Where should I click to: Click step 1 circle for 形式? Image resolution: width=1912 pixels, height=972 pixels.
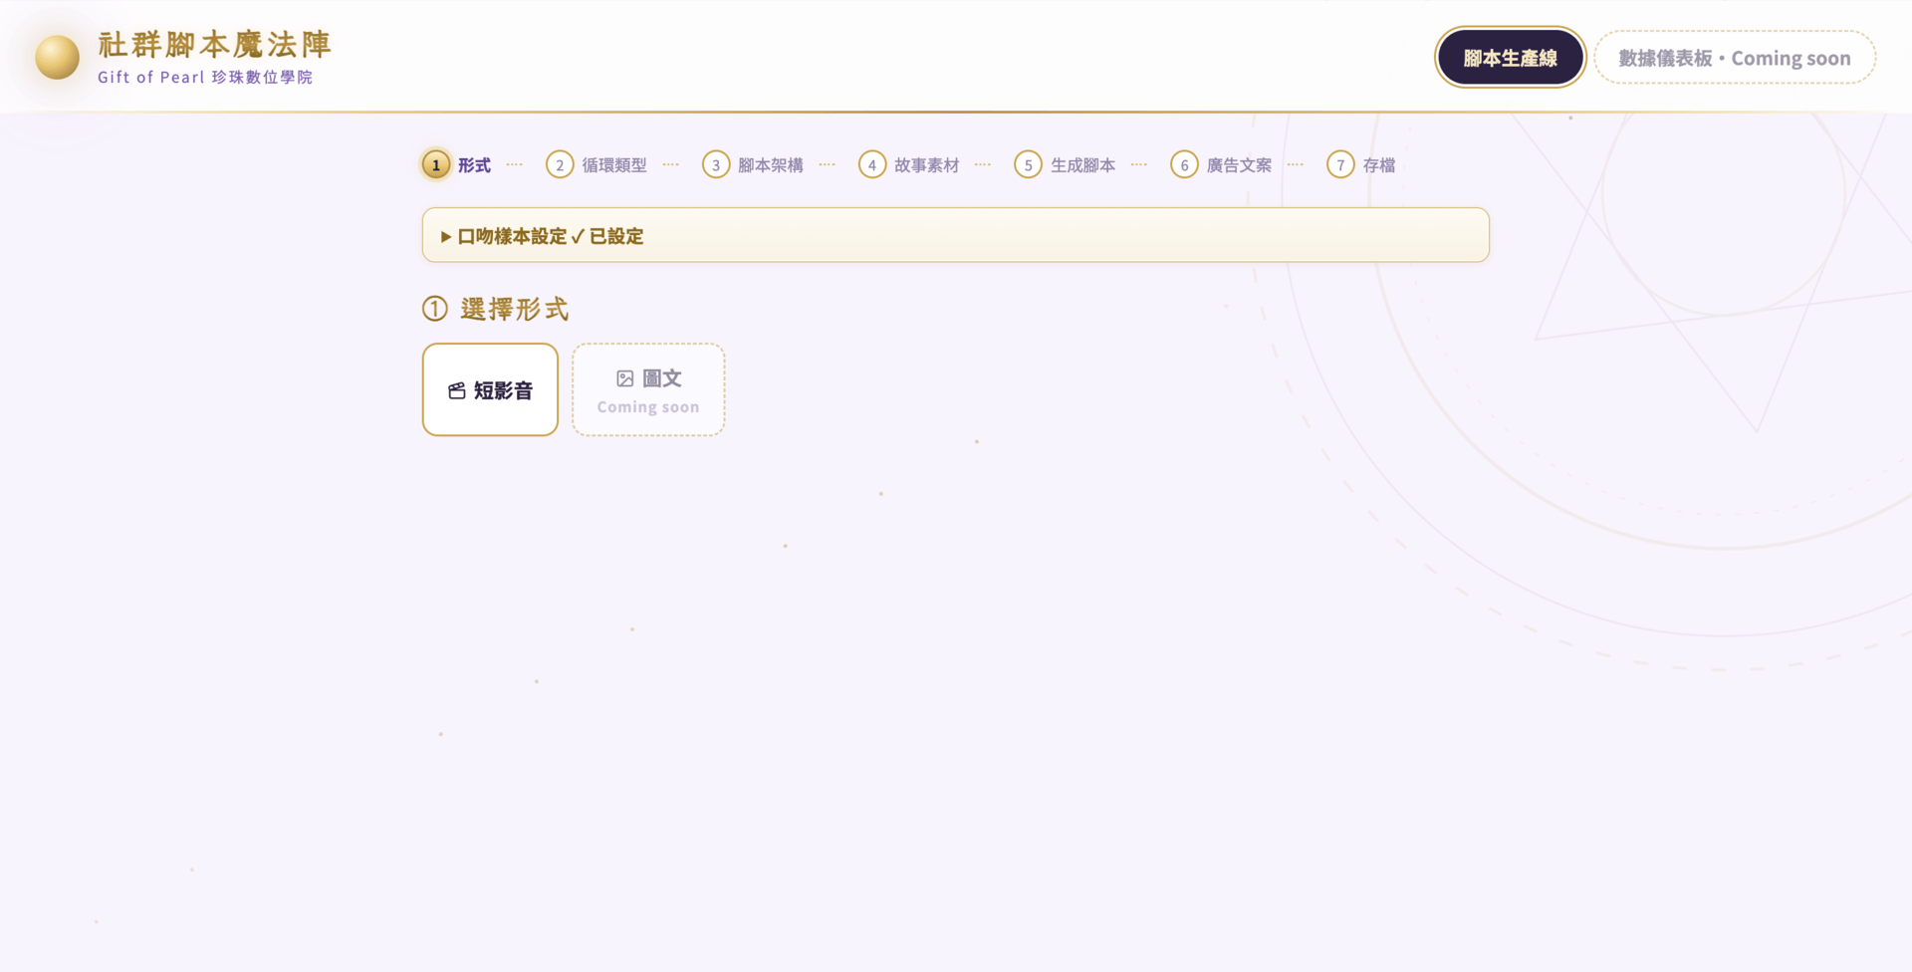point(436,165)
